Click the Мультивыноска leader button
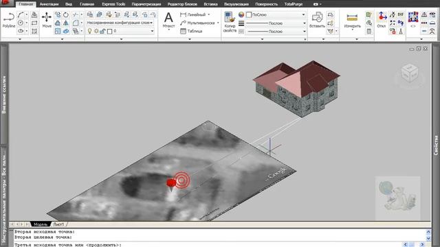Screen dimensions: 440x247 click(197, 23)
